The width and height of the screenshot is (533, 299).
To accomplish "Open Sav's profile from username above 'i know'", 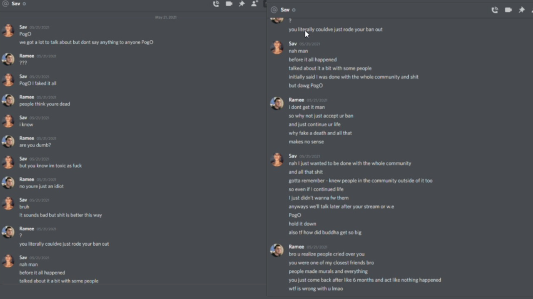I will [x=23, y=118].
